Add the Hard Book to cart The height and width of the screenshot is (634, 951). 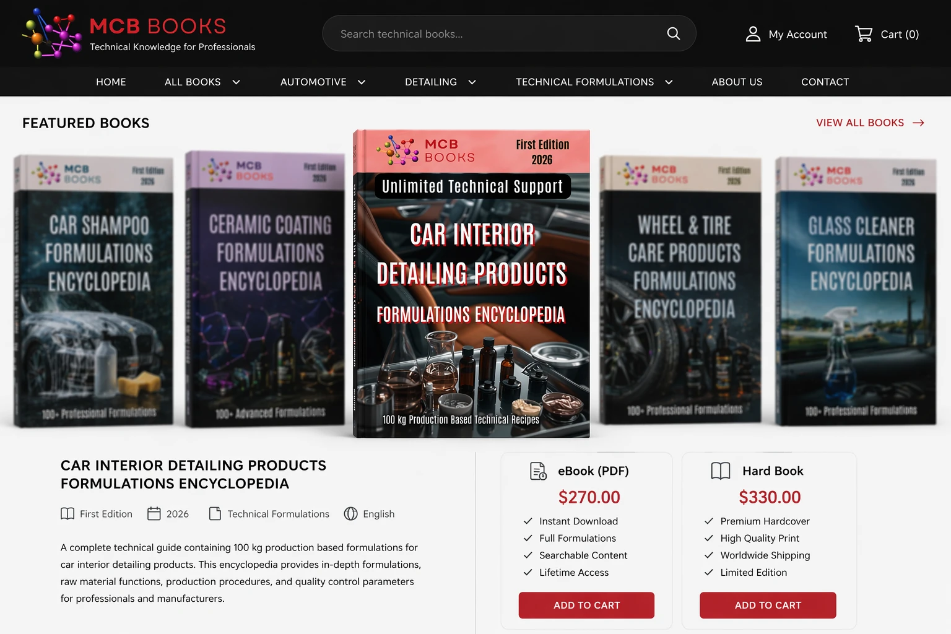768,606
